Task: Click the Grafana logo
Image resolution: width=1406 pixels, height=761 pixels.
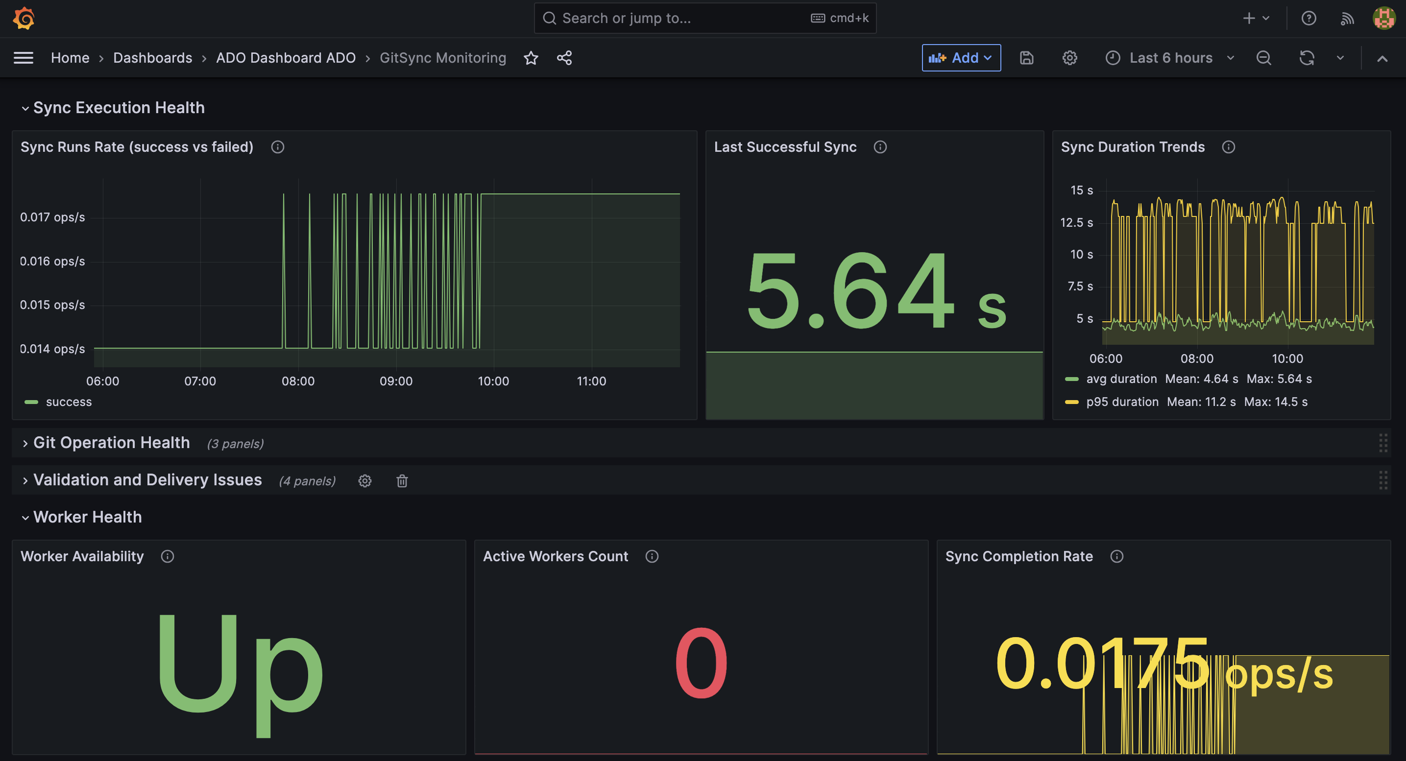Action: [24, 18]
